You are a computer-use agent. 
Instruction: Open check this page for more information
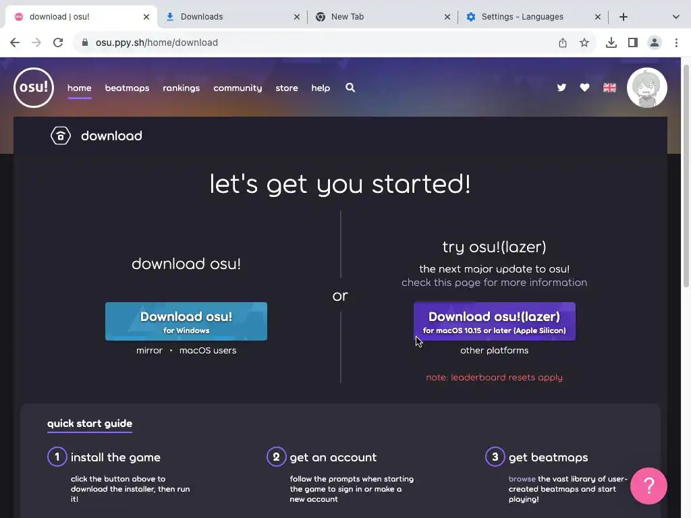pyautogui.click(x=495, y=283)
